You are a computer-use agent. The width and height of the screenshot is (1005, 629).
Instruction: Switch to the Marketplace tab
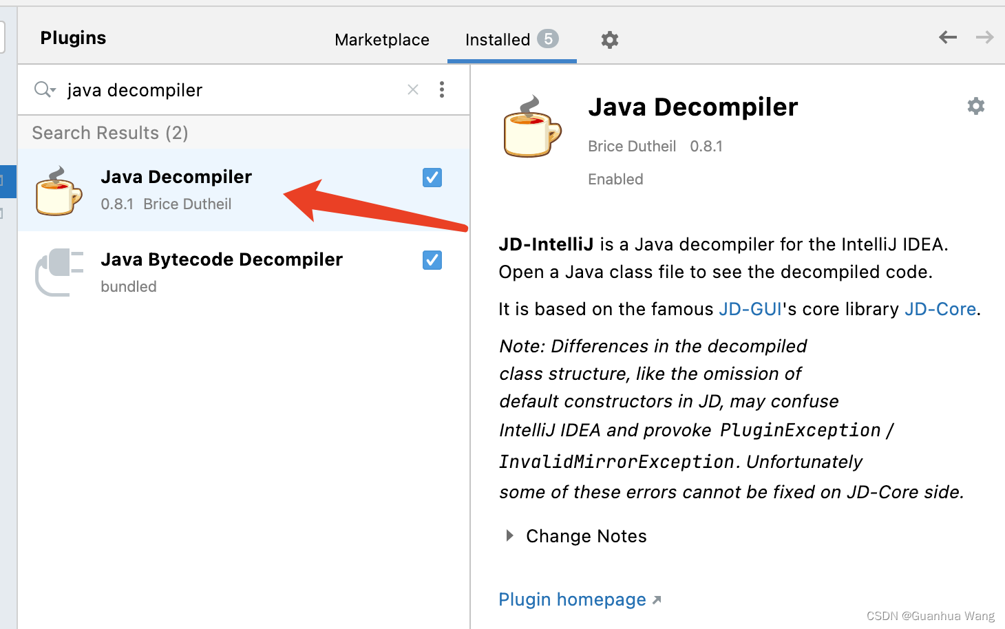pos(381,39)
